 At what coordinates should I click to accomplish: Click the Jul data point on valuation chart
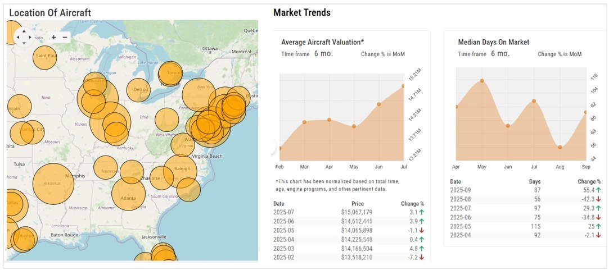point(404,86)
